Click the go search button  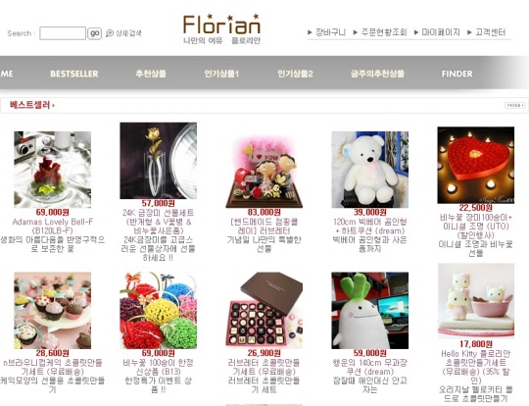point(94,33)
